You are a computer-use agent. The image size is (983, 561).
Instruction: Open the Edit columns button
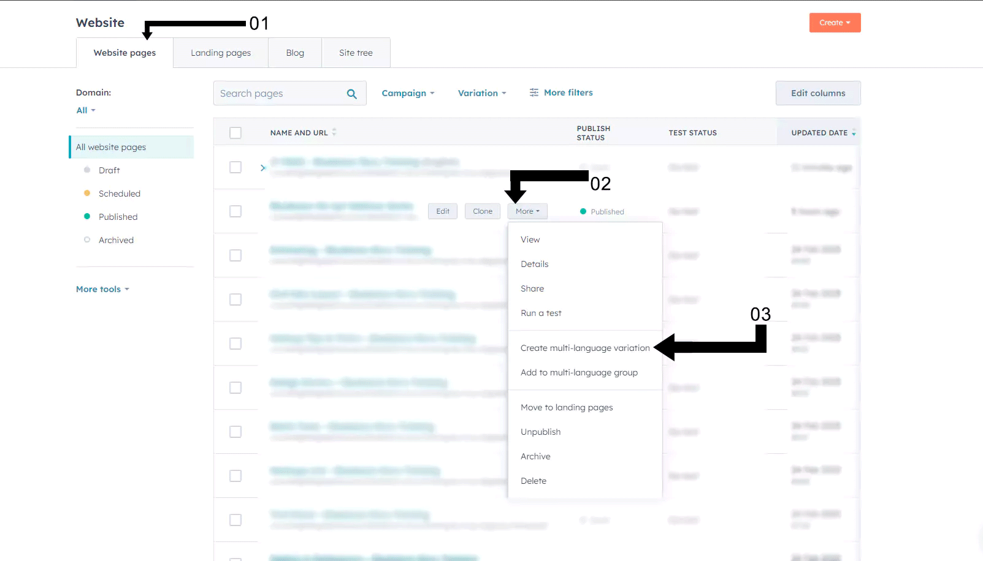tap(818, 93)
